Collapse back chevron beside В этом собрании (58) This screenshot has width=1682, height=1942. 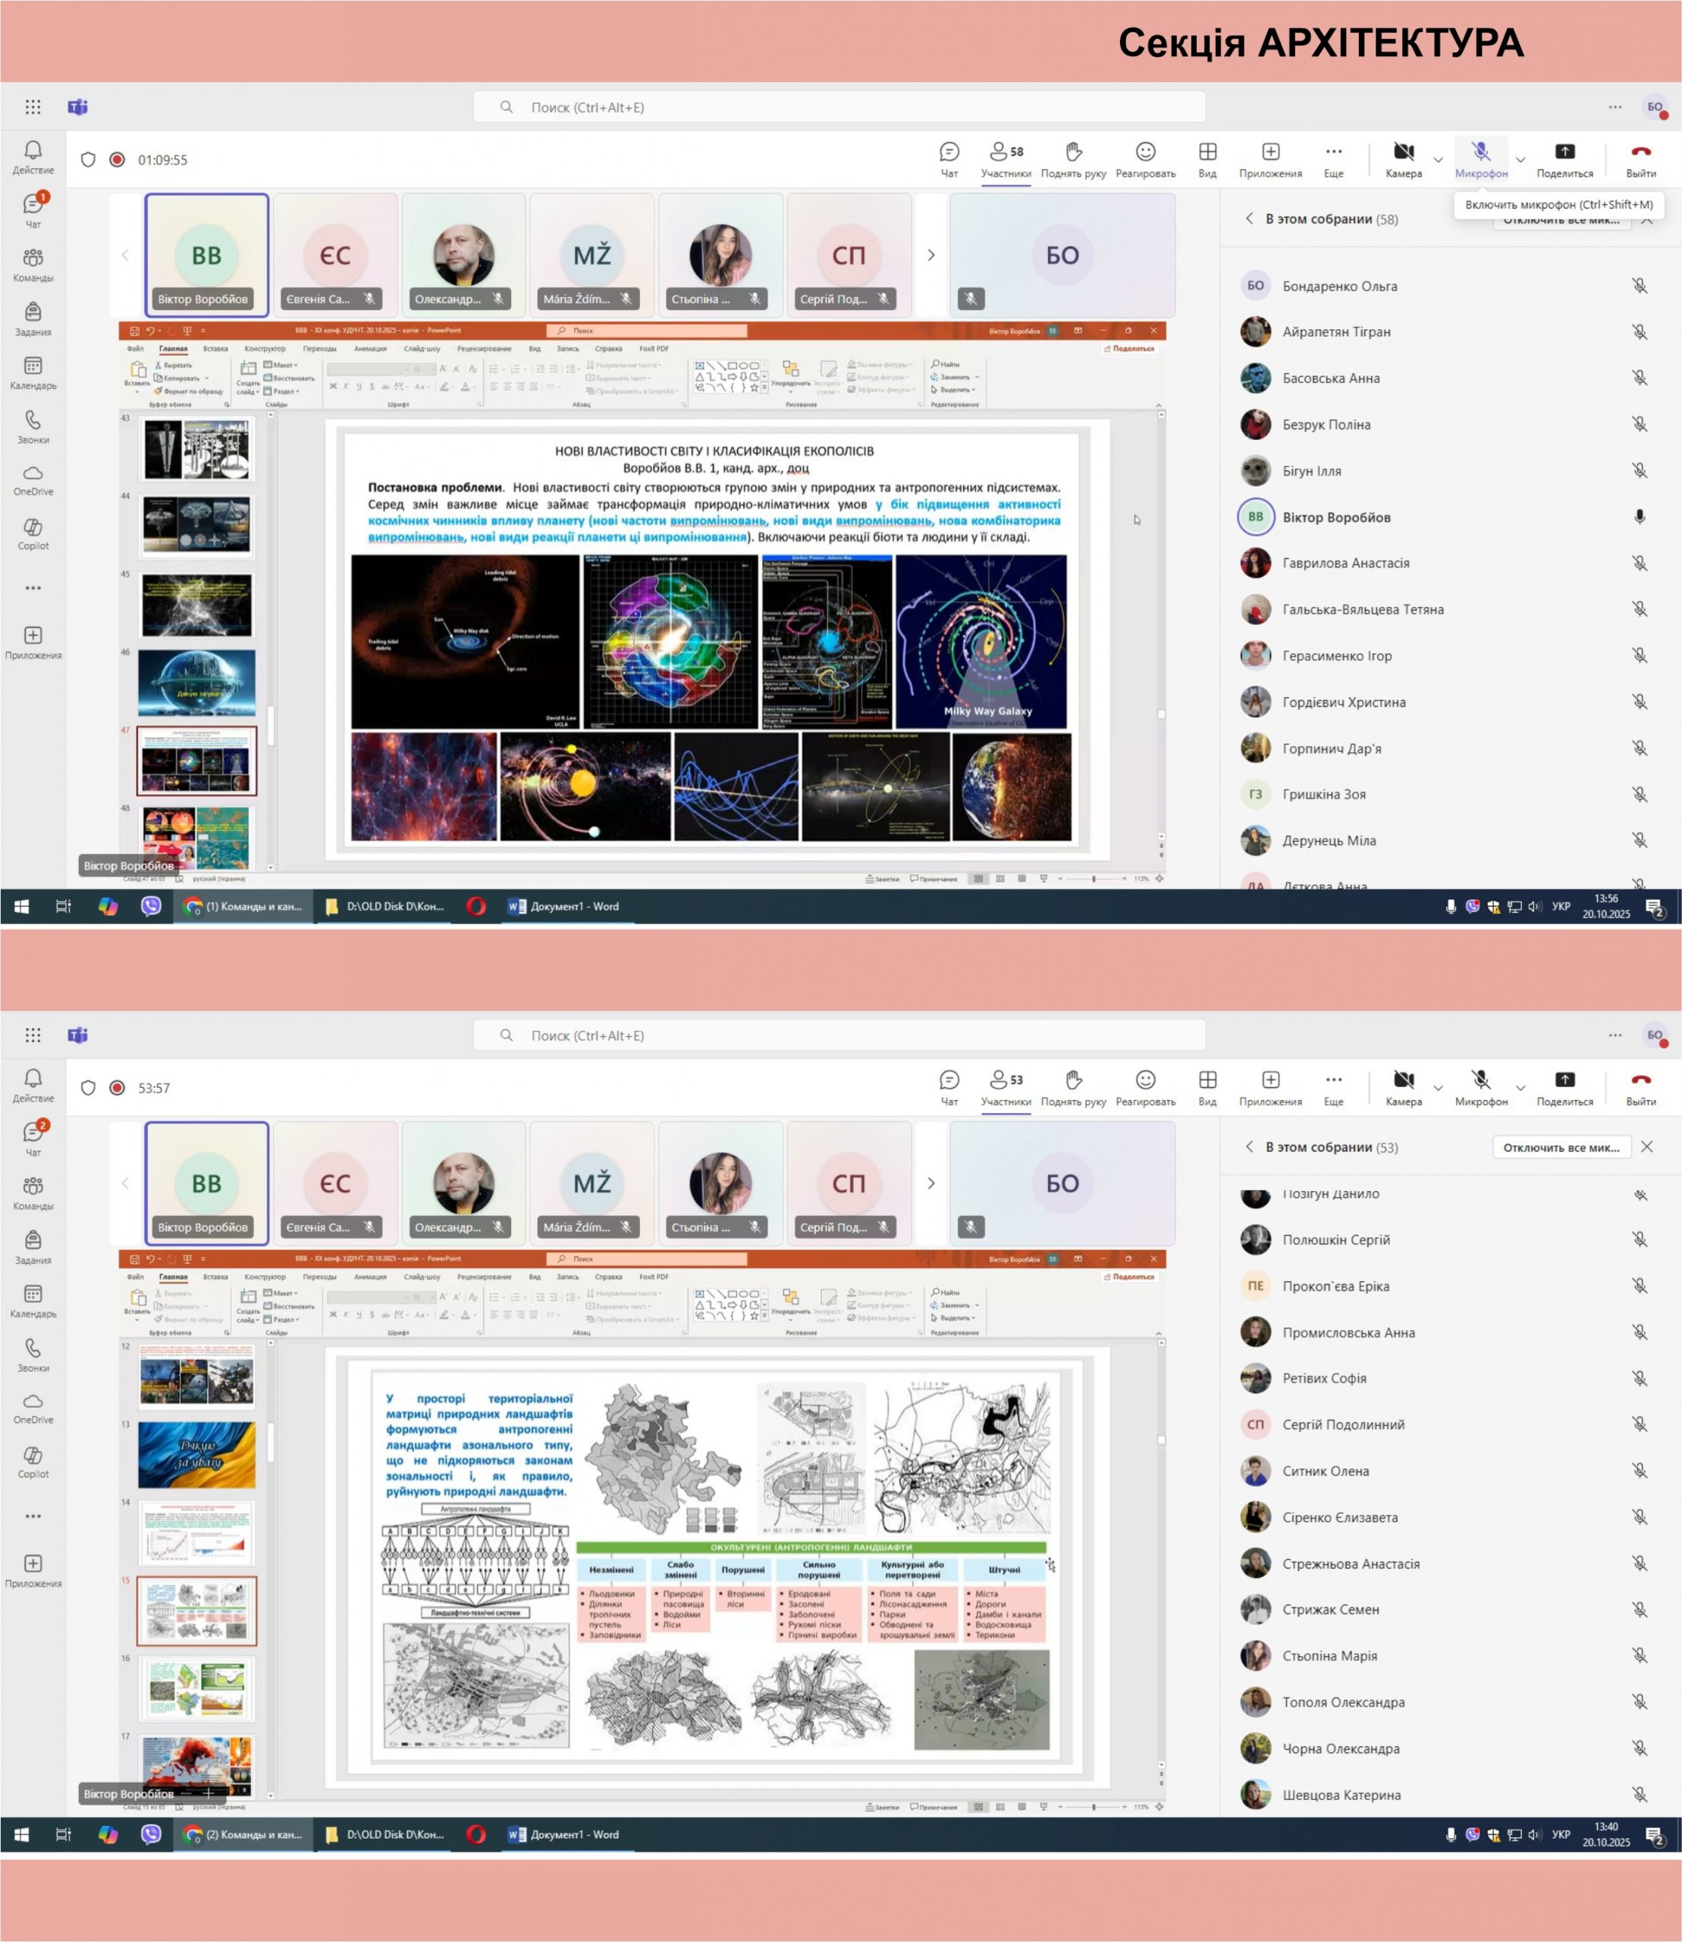click(1248, 218)
